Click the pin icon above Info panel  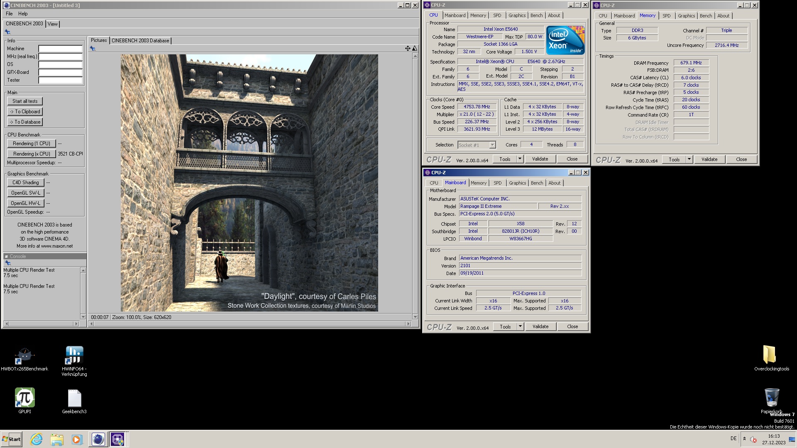pos(7,32)
